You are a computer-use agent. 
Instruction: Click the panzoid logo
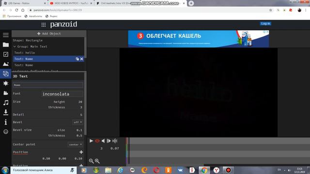[63, 25]
